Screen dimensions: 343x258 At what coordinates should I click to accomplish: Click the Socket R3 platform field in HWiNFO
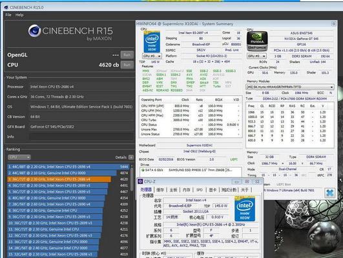(x=211, y=56)
